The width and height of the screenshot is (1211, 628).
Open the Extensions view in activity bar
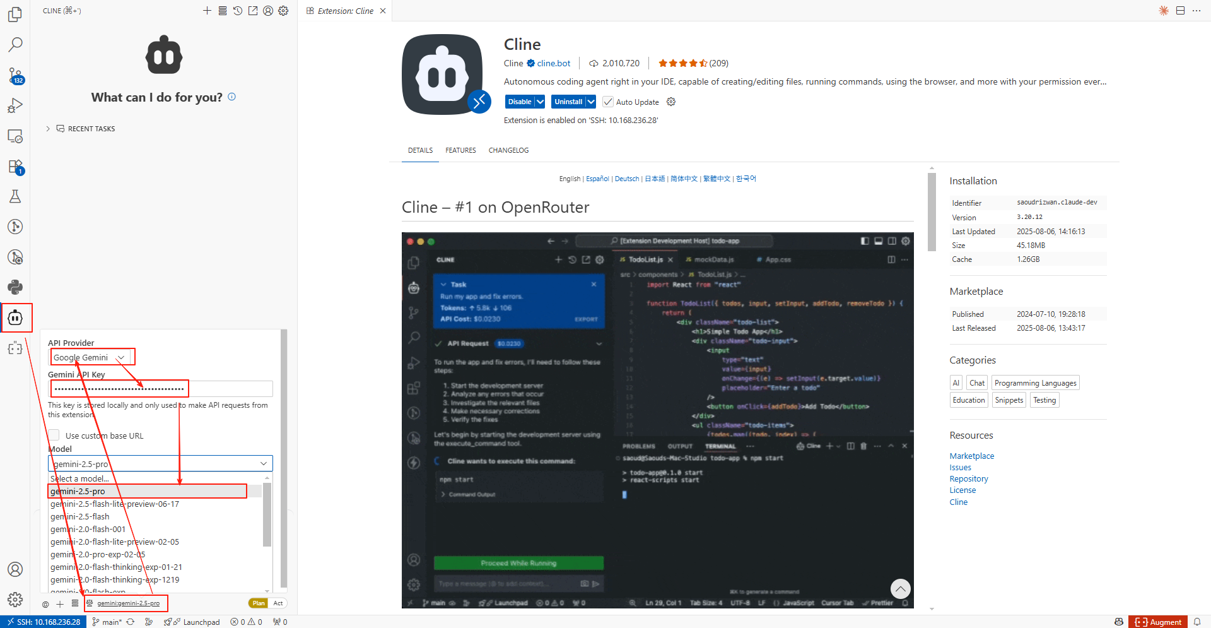point(15,166)
